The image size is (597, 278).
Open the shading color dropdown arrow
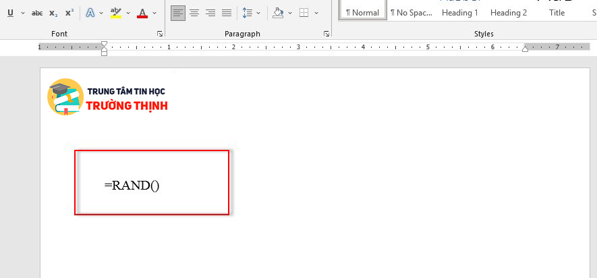click(x=290, y=13)
